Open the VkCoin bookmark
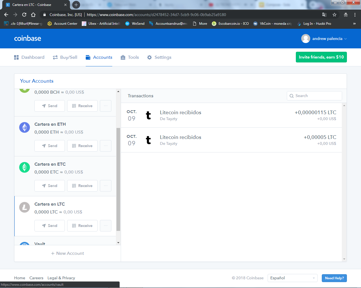361x288 pixels. 272,24
